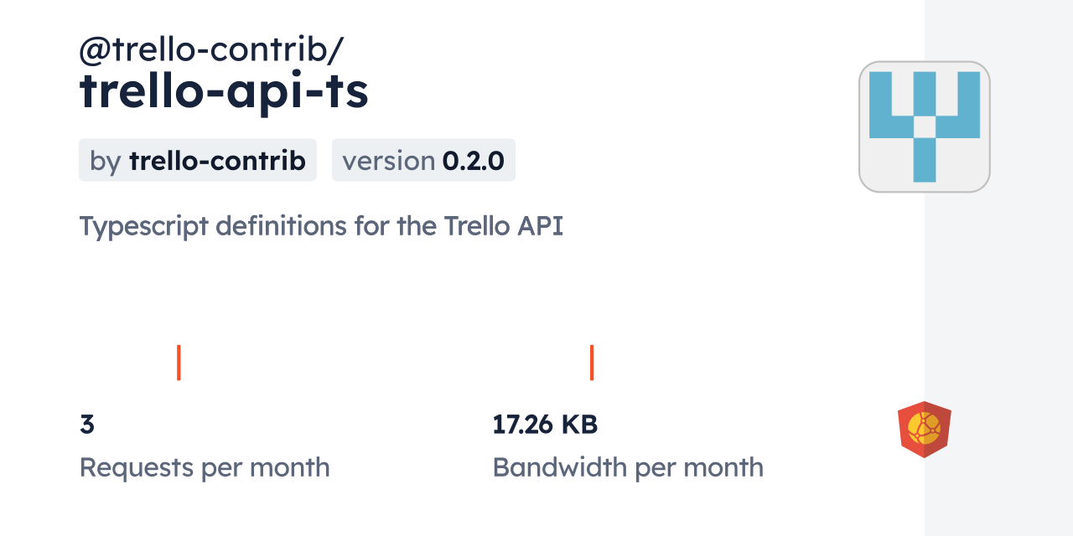Click the red jsDelivr shield logo

point(924,429)
